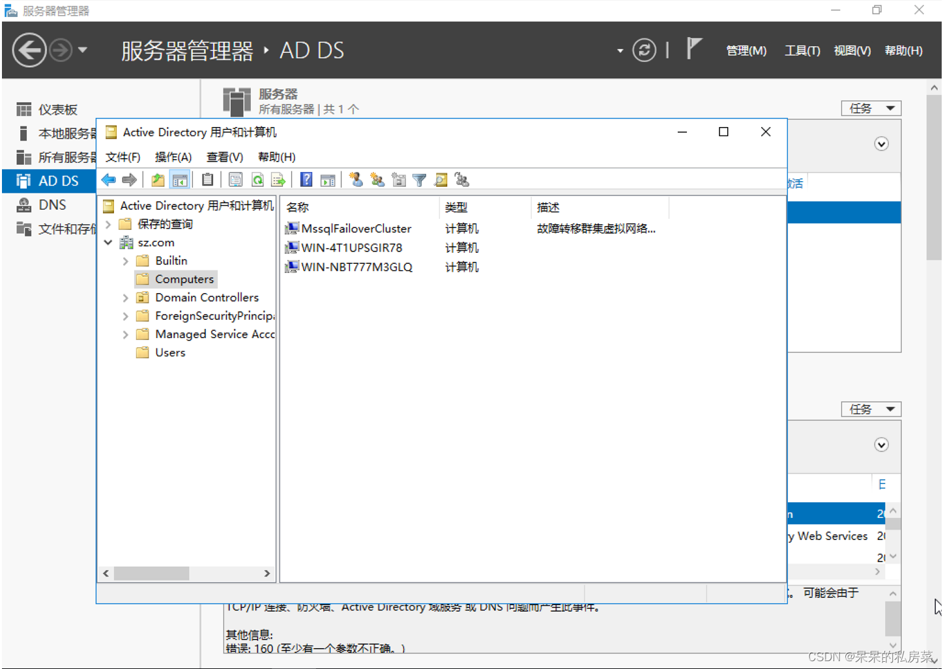Open DNS in the sidebar
Viewport: 943px width, 669px height.
tap(49, 205)
